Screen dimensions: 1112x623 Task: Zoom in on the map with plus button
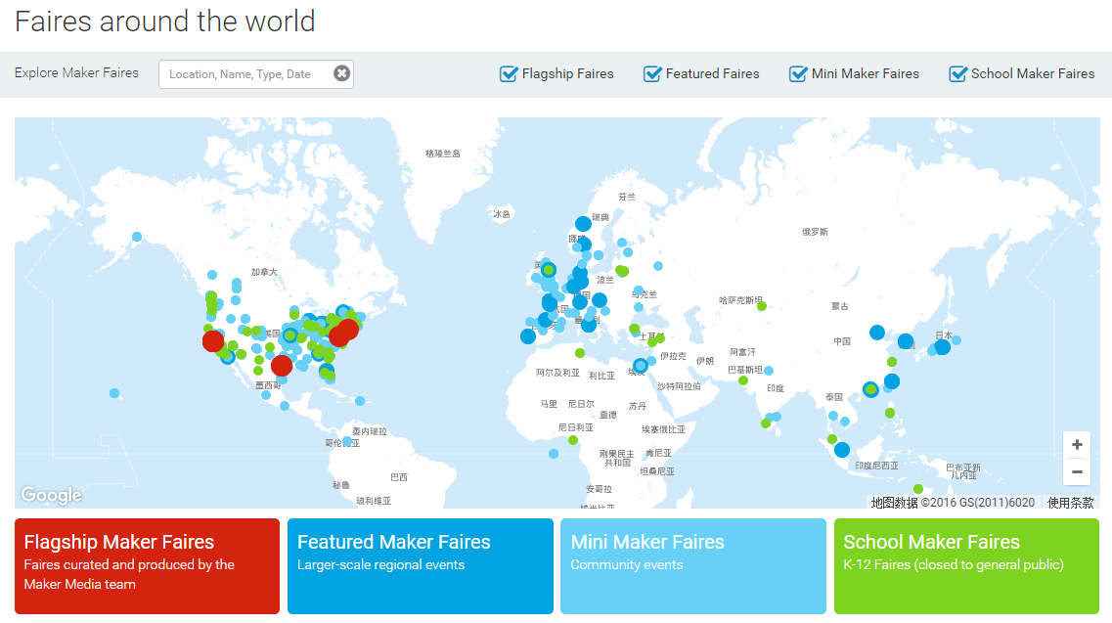pyautogui.click(x=1077, y=445)
